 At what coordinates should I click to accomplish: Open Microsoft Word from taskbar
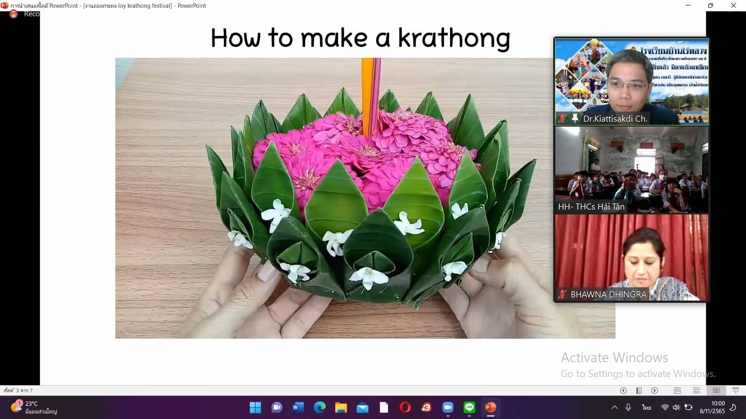coord(298,408)
